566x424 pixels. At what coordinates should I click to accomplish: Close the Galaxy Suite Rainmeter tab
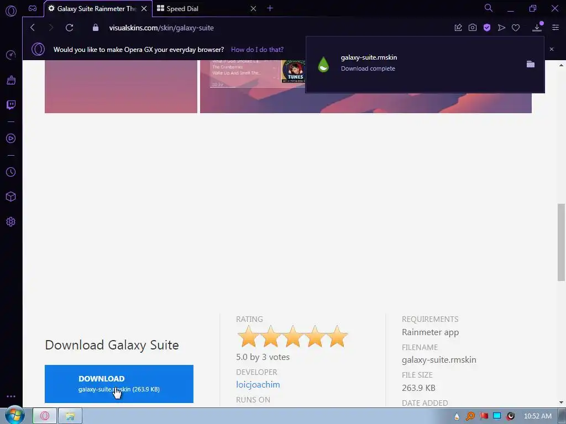pos(144,9)
